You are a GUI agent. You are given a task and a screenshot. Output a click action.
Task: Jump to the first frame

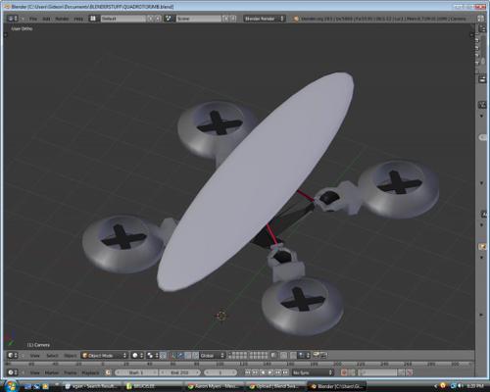(x=248, y=372)
